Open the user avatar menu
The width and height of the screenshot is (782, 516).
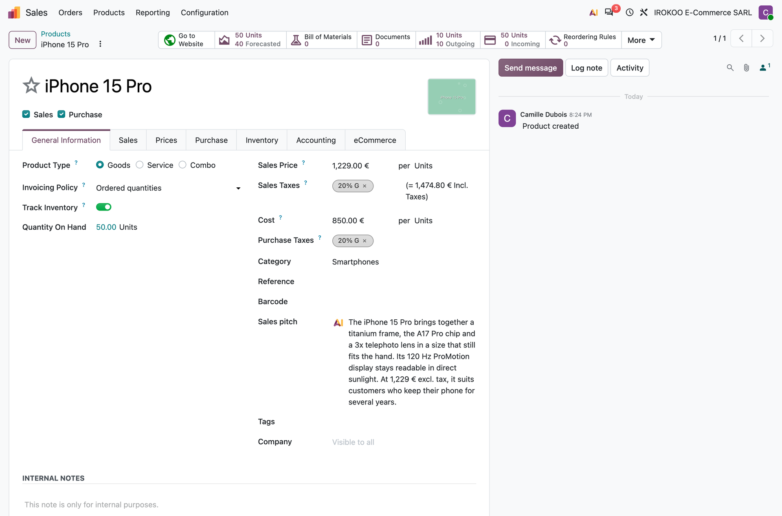[x=766, y=13]
